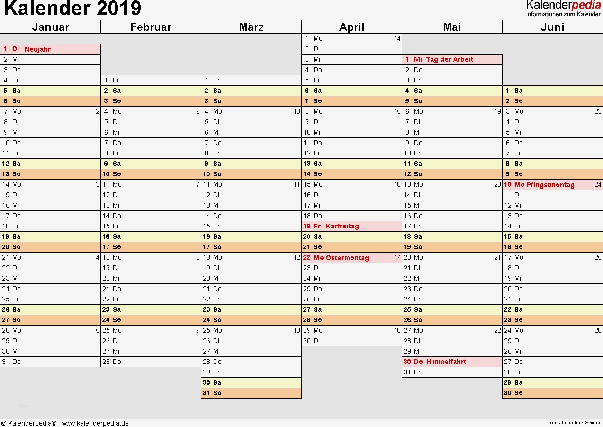Click the Tag der Arbeit holiday

coord(450,59)
